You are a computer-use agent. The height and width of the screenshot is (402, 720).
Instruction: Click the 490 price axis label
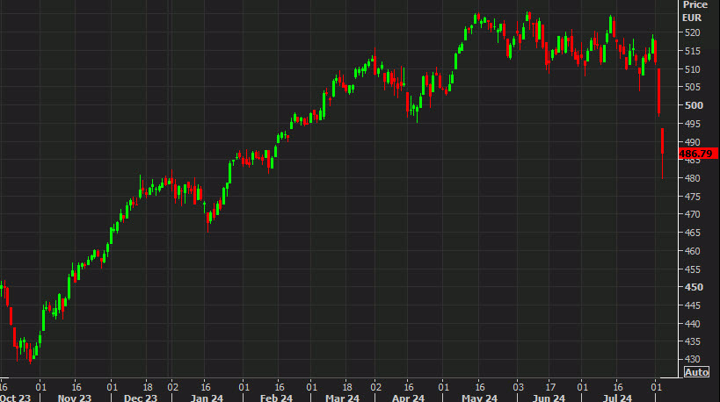tap(692, 142)
